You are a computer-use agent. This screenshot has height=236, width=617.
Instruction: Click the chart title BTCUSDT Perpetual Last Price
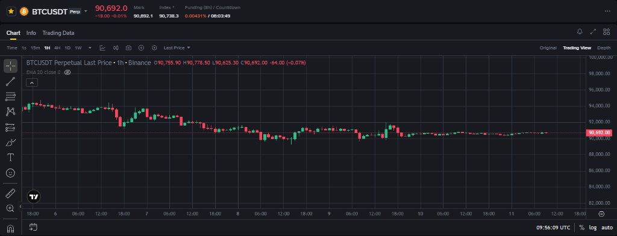[x=69, y=63]
